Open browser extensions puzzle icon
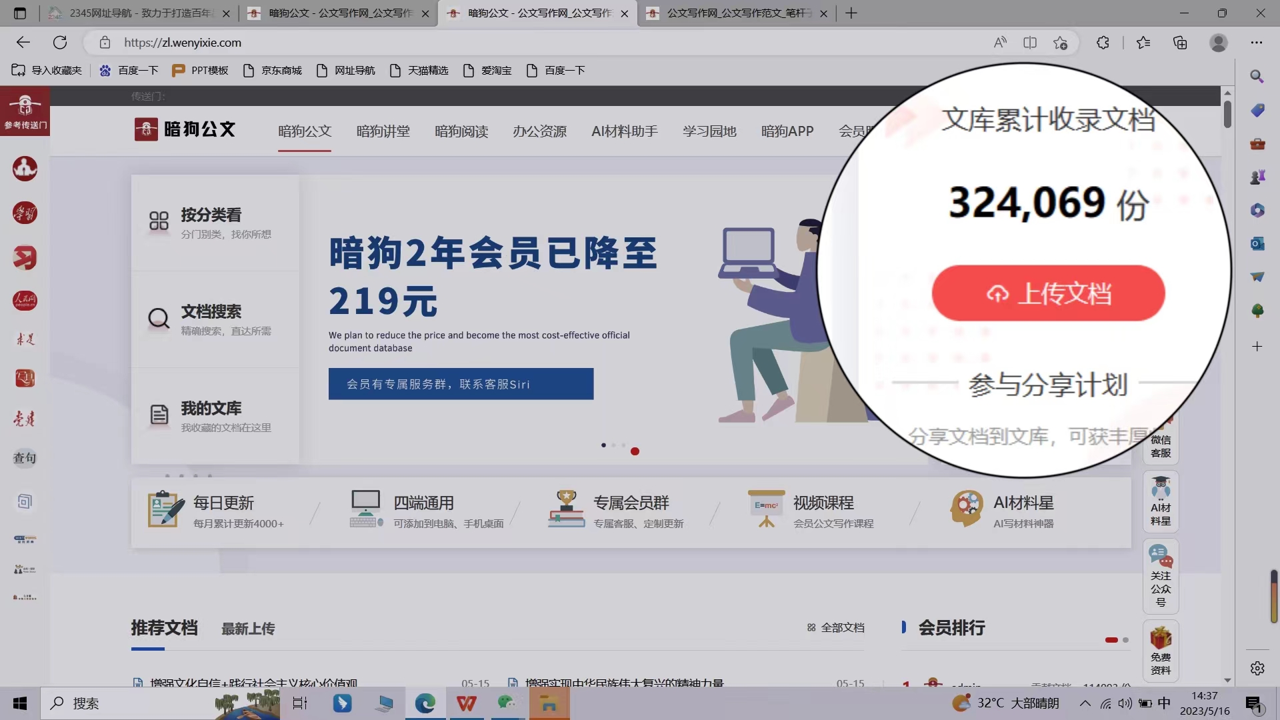The image size is (1280, 720). pos(1103,43)
